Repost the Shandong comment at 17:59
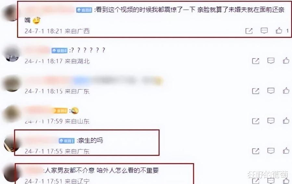The image size is (292, 184). 256,121
